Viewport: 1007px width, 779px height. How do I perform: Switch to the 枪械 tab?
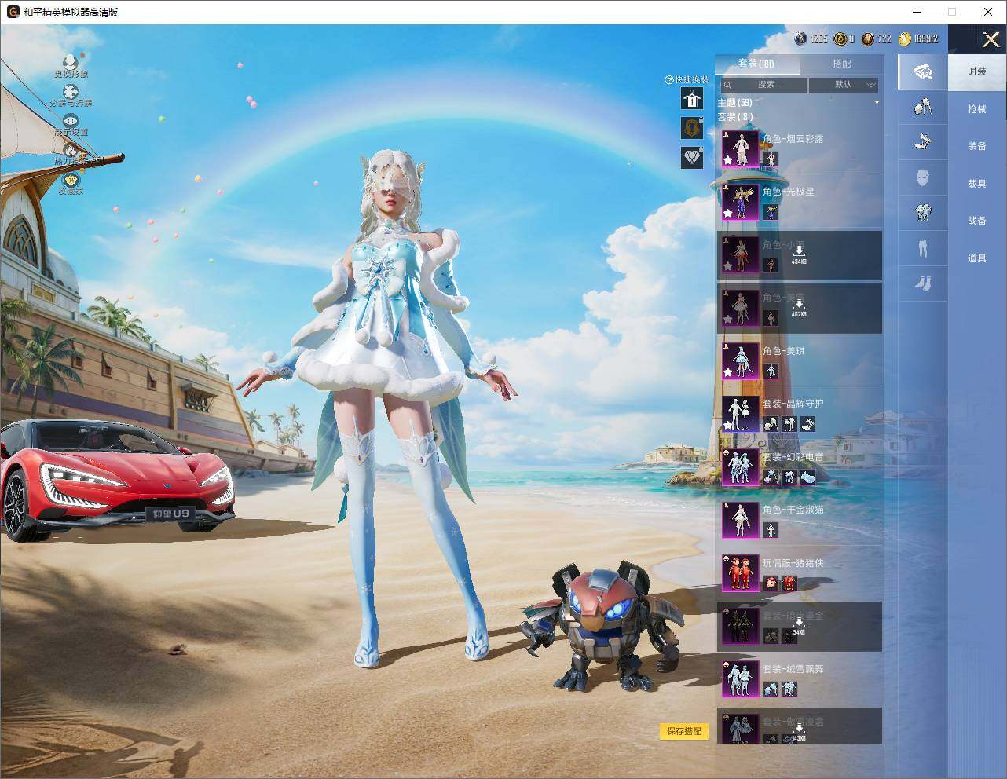point(977,109)
